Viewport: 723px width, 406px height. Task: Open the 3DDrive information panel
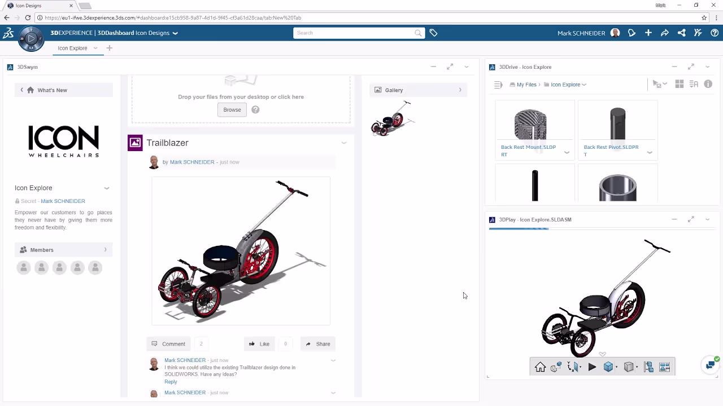coord(708,84)
